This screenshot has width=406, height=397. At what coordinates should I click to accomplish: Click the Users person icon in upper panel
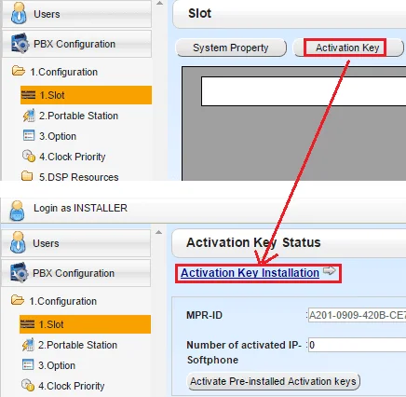pos(19,13)
